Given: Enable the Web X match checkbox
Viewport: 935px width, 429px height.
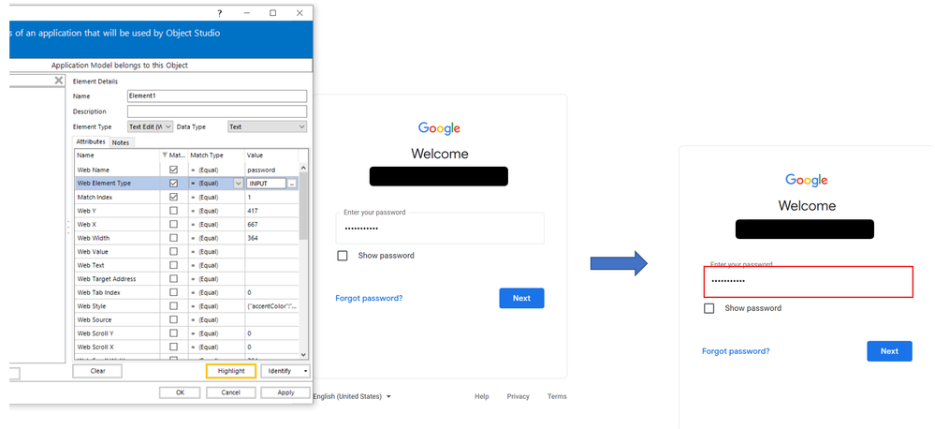Looking at the screenshot, I should (x=173, y=225).
